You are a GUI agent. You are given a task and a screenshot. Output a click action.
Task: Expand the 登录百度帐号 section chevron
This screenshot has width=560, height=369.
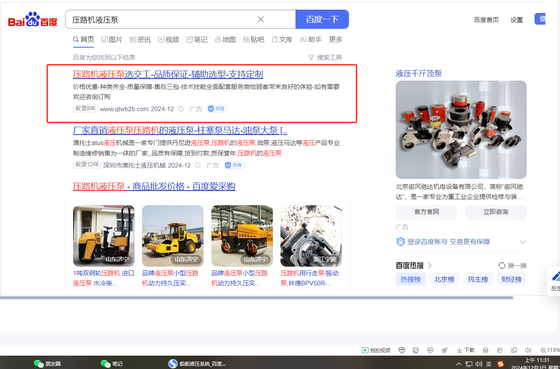pyautogui.click(x=522, y=242)
